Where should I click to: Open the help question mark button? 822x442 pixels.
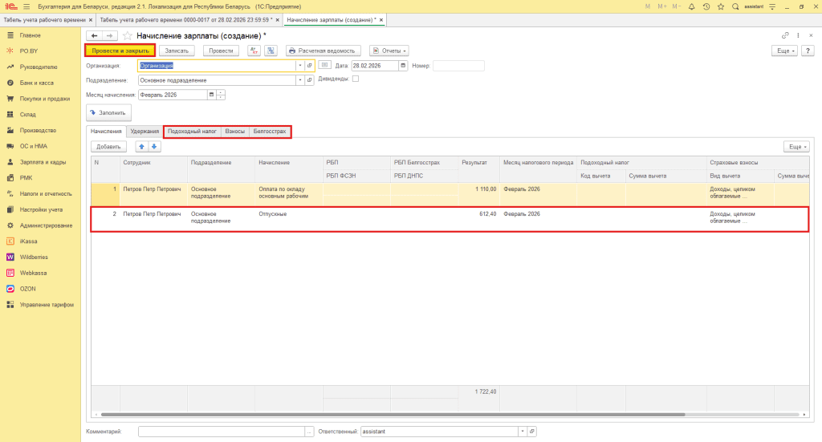pos(809,51)
